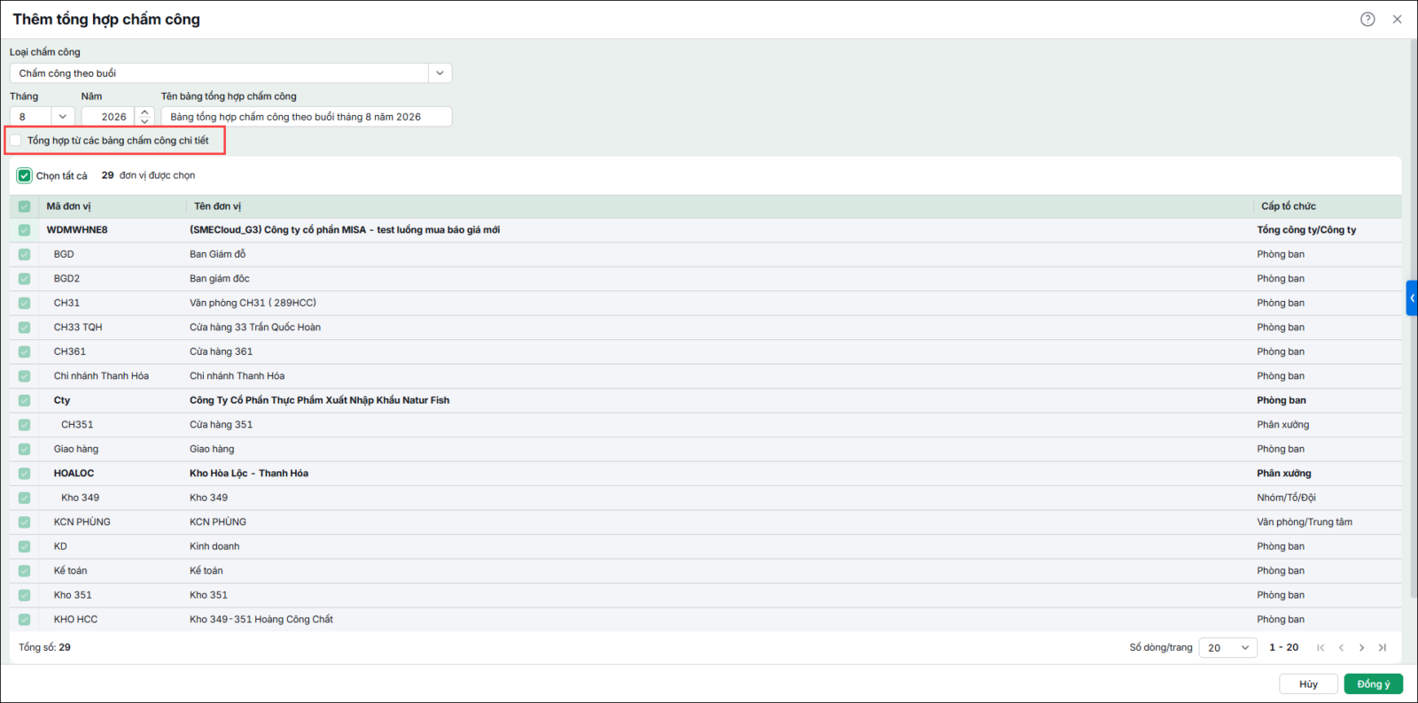Uncheck the HOALOC row checkbox
The height and width of the screenshot is (703, 1418).
[24, 474]
